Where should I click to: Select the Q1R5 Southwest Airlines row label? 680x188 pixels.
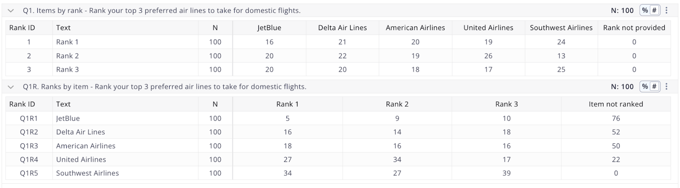(x=88, y=173)
